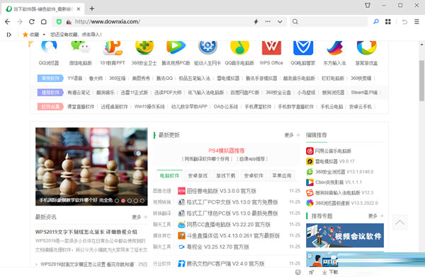Go back to the previous page
Image resolution: width=425 pixels, height=277 pixels.
[x=8, y=22]
